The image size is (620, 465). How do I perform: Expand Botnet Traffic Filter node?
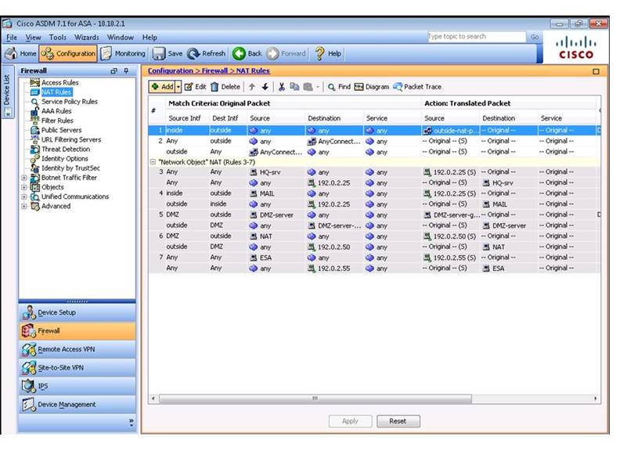coord(24,178)
